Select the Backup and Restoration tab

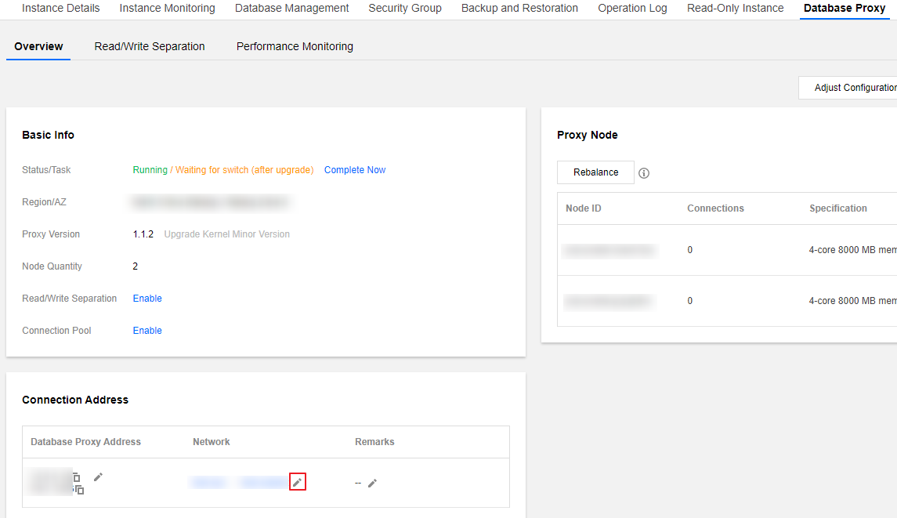coord(519,8)
